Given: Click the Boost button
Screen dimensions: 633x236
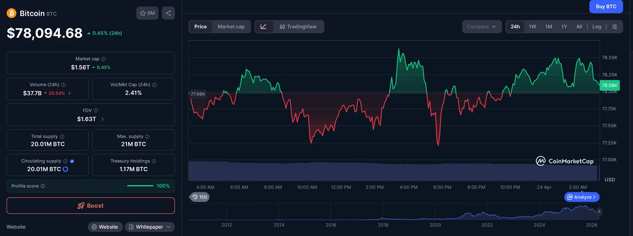Looking at the screenshot, I should tap(91, 206).
